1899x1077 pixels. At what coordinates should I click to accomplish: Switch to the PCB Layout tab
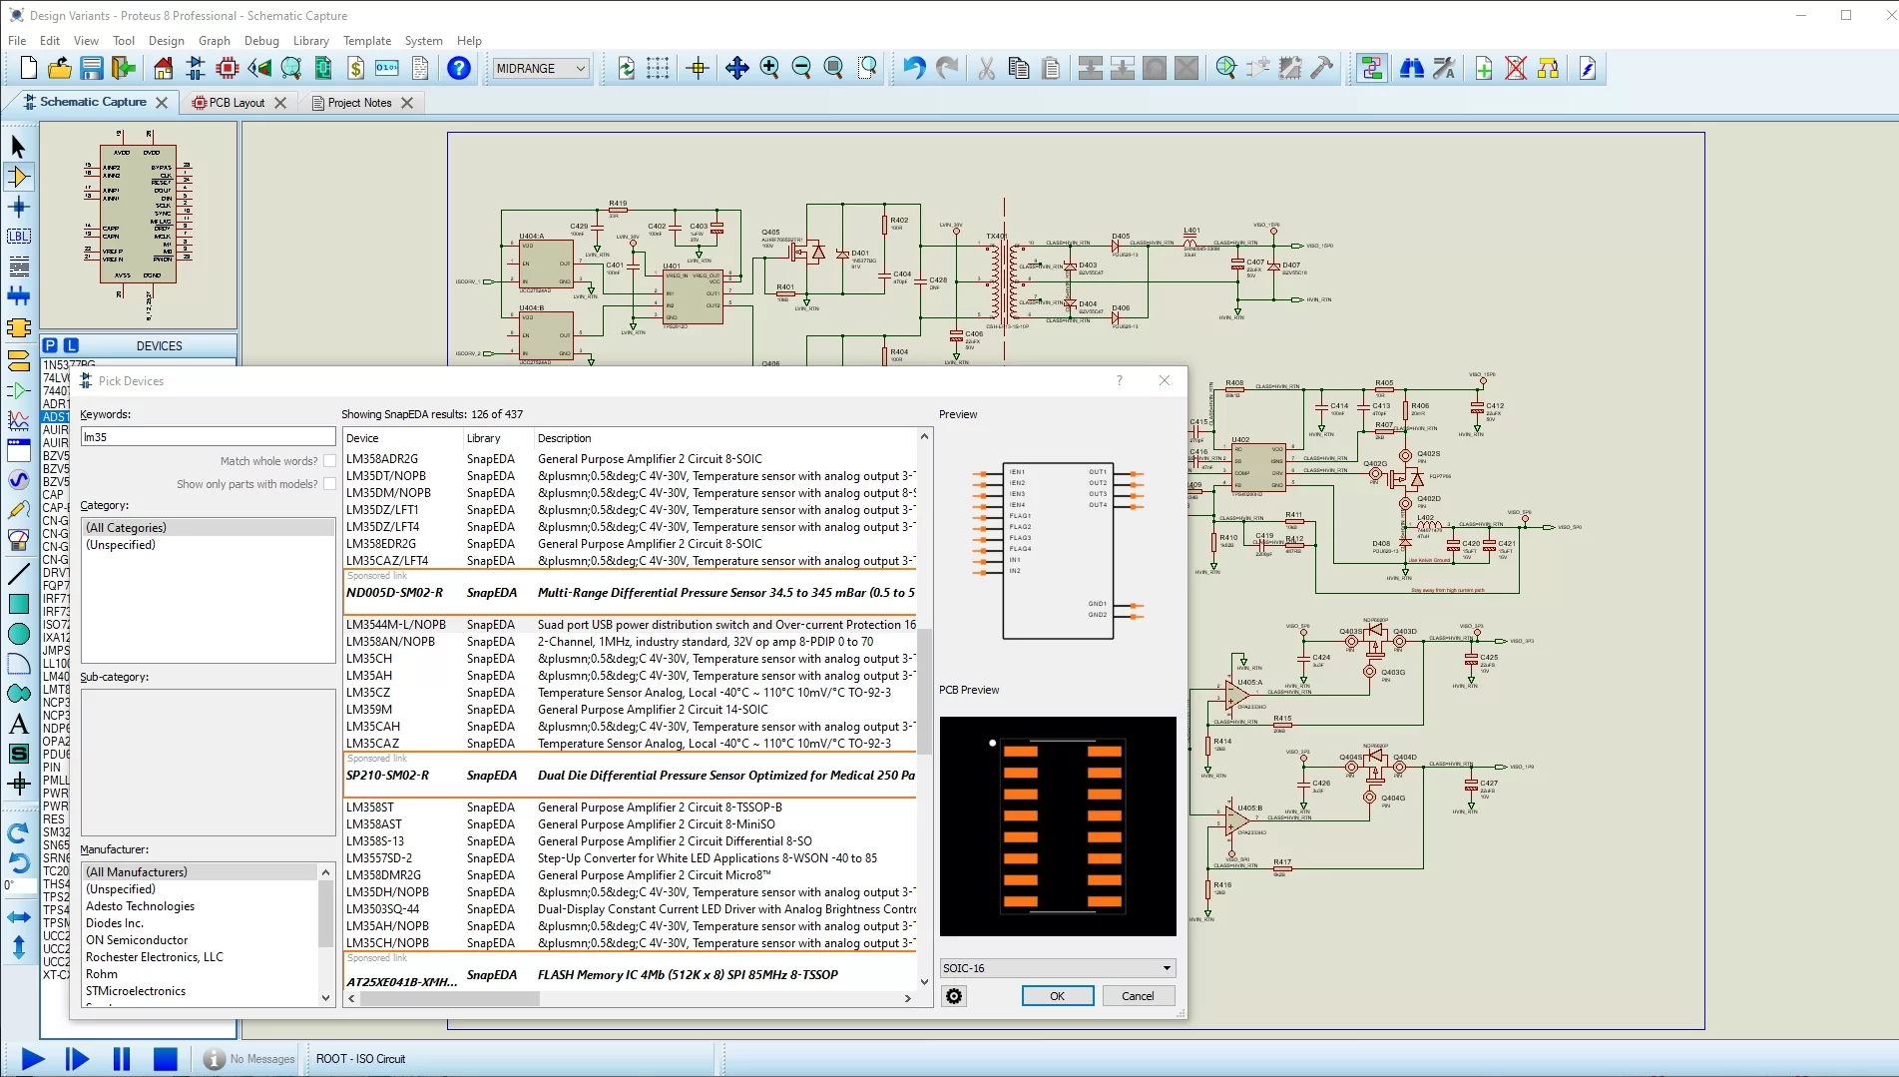(x=237, y=102)
